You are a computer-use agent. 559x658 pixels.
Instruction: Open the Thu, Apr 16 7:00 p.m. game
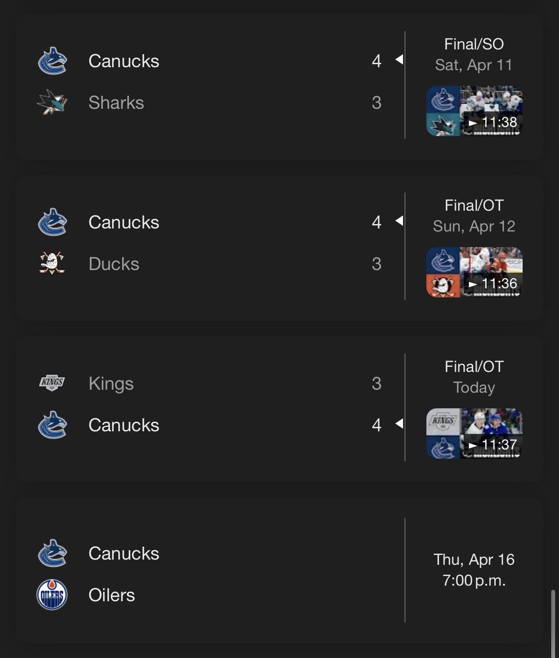click(x=474, y=570)
